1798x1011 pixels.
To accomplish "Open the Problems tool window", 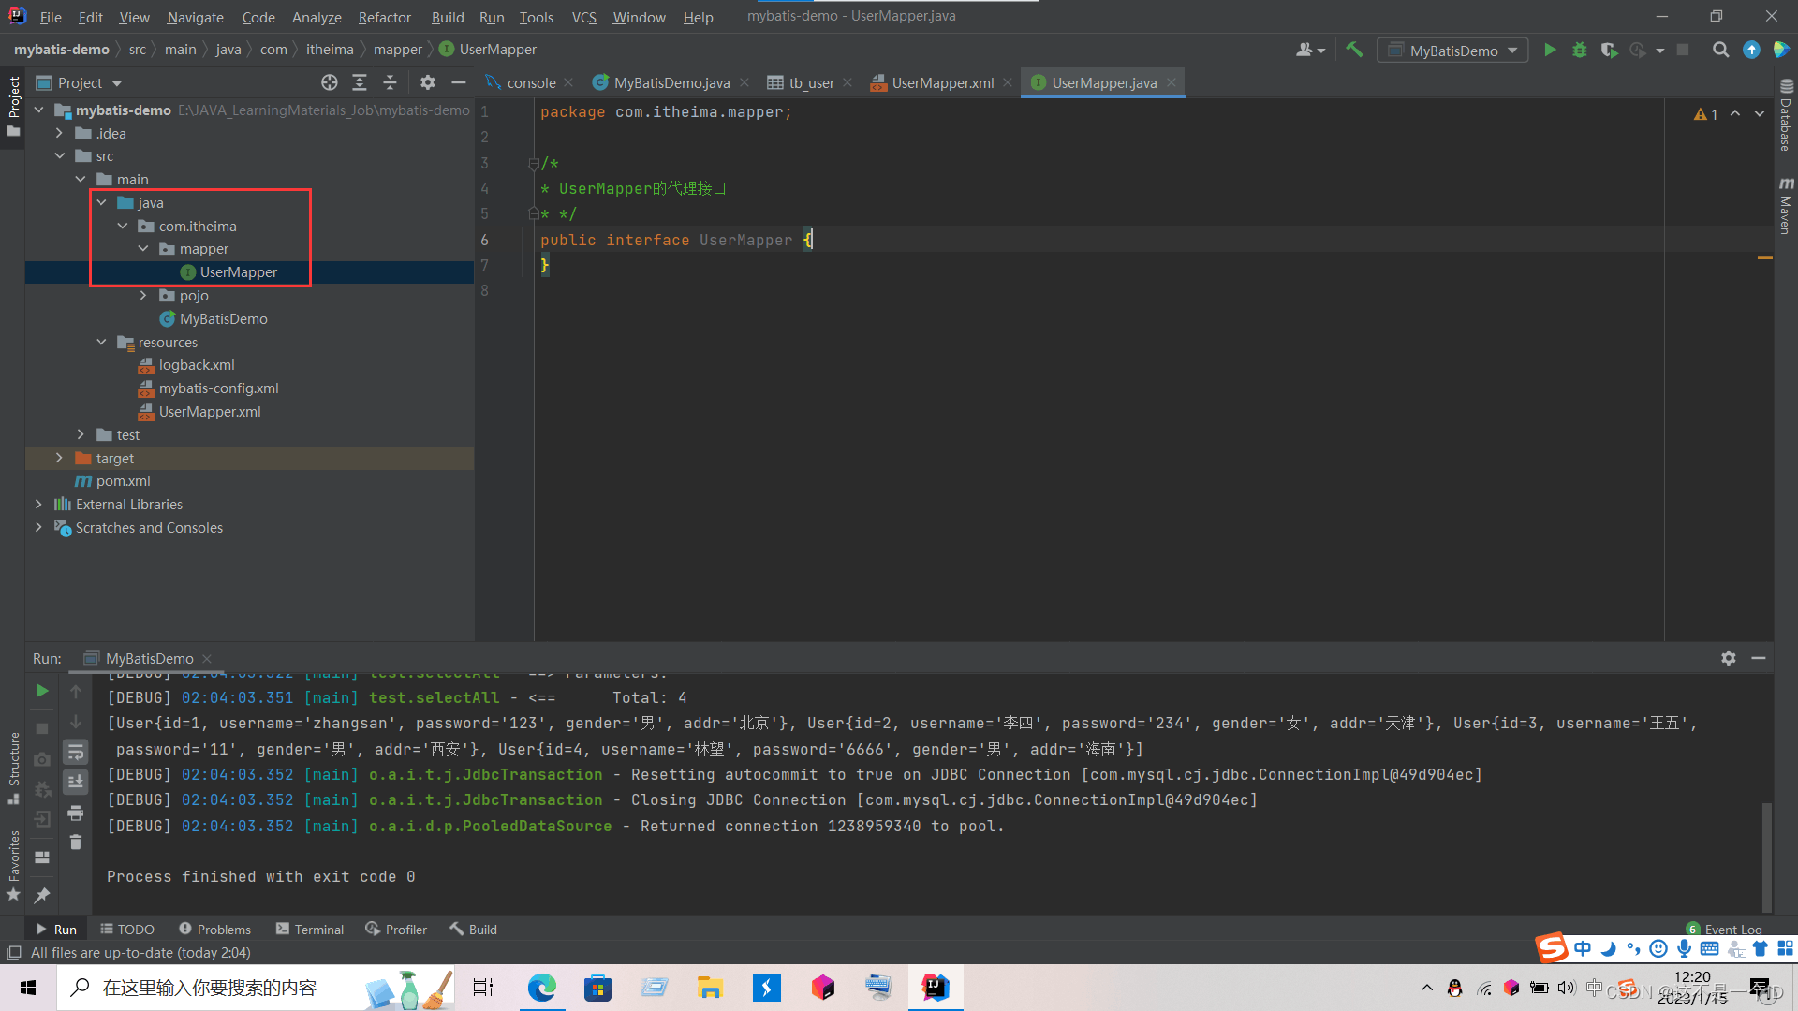I will (214, 929).
